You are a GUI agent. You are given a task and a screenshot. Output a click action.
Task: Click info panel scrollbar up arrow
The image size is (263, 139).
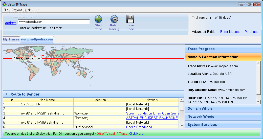coord(258,63)
